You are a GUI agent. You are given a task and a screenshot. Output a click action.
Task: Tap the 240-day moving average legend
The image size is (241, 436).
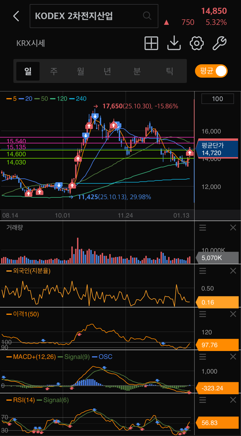[x=78, y=99]
